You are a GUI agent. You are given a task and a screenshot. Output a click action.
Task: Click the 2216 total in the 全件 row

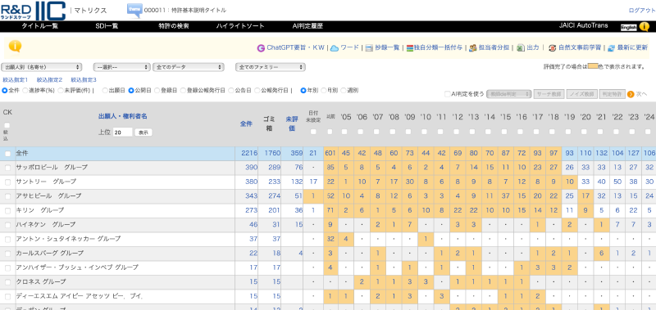click(249, 154)
